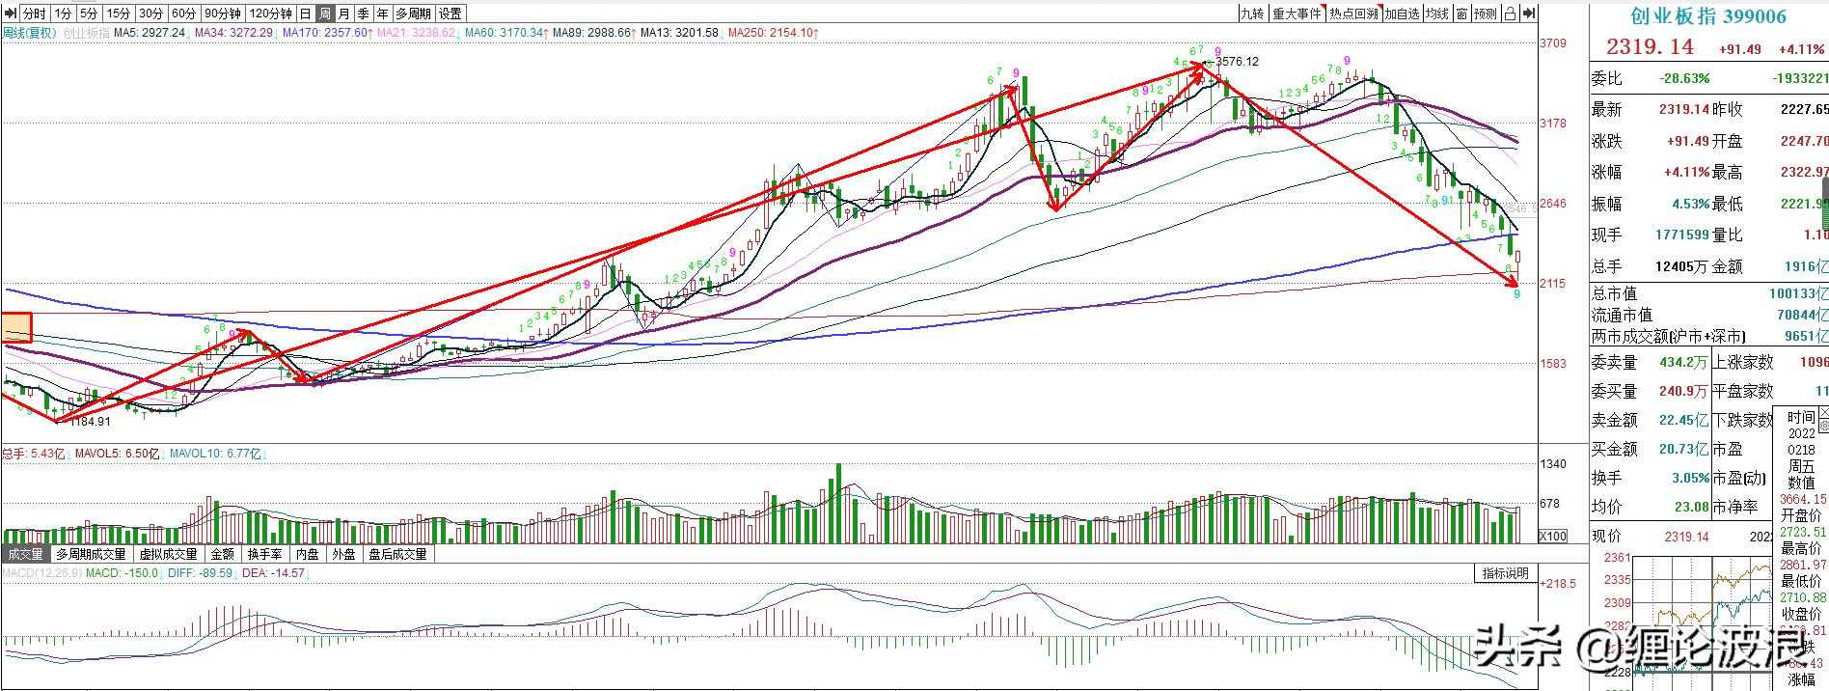The height and width of the screenshot is (691, 1829).
Task: Click the 2319.14 current price value
Action: (x=1650, y=46)
